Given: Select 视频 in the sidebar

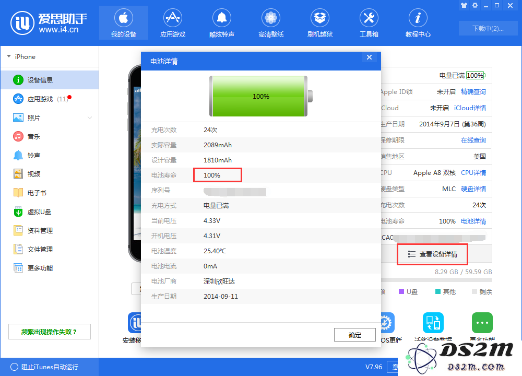Looking at the screenshot, I should (x=50, y=174).
